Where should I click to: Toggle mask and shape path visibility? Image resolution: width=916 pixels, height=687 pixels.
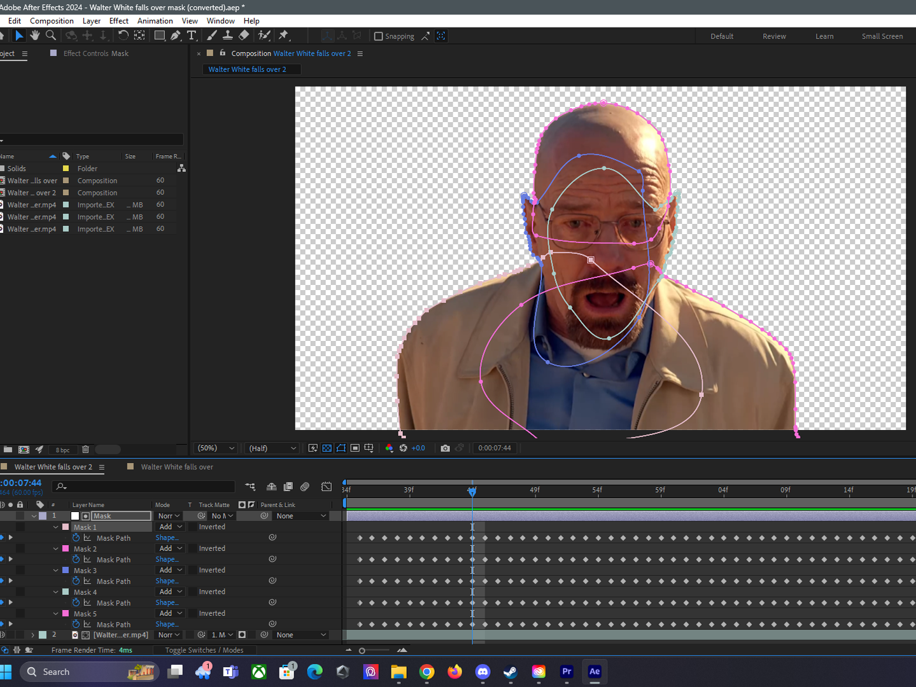[341, 448]
